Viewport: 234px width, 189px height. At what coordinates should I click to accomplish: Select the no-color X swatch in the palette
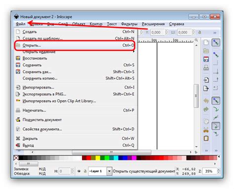point(16,158)
